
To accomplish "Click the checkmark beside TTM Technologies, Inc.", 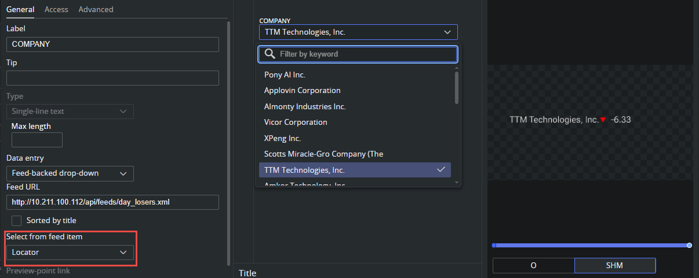I will [x=441, y=170].
